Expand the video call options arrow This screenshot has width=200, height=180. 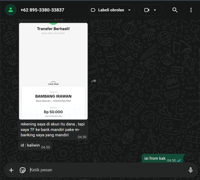point(155,10)
